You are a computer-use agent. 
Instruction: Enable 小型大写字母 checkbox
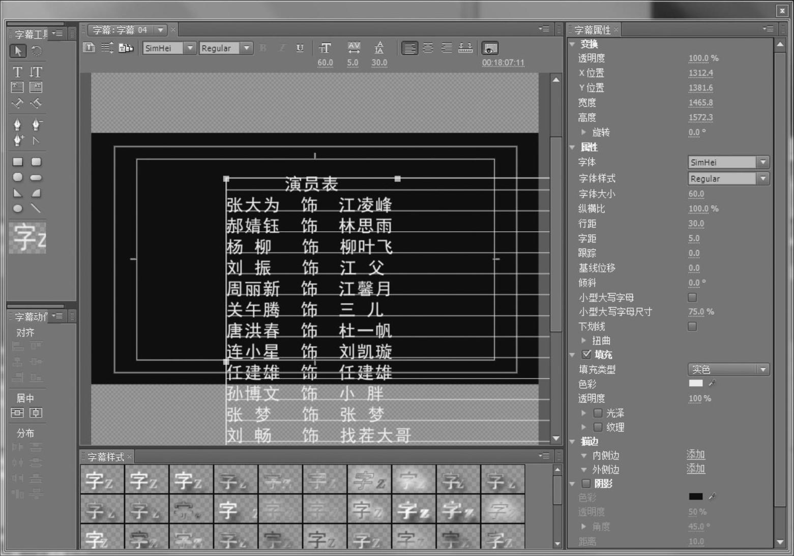pyautogui.click(x=692, y=297)
